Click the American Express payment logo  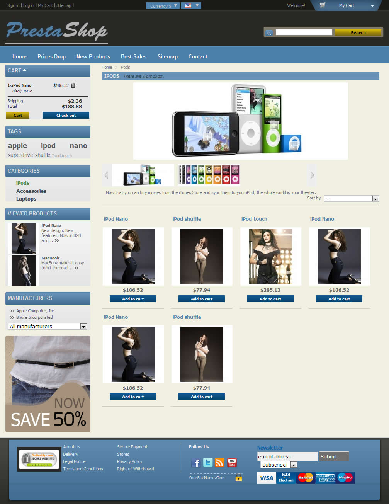click(325, 478)
